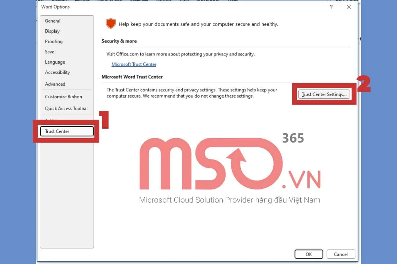Show the Advanced options category
Screen dimensions: 397x264
(55, 84)
